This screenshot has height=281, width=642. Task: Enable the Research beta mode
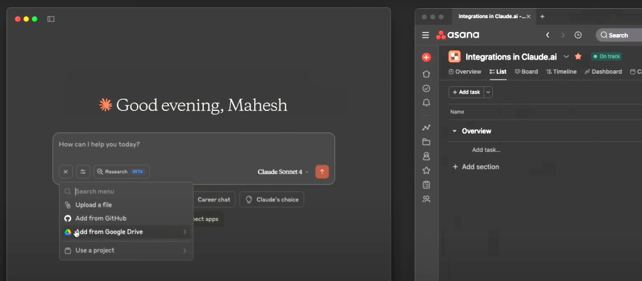(121, 172)
